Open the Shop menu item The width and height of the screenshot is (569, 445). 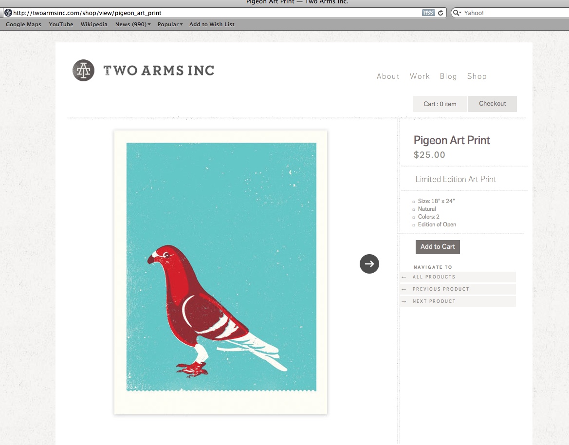(x=477, y=76)
